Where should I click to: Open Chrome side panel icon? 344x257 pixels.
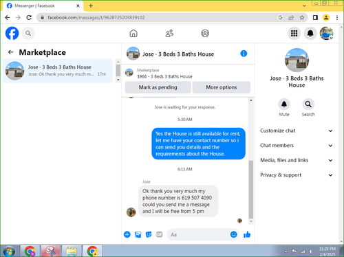pos(315,18)
